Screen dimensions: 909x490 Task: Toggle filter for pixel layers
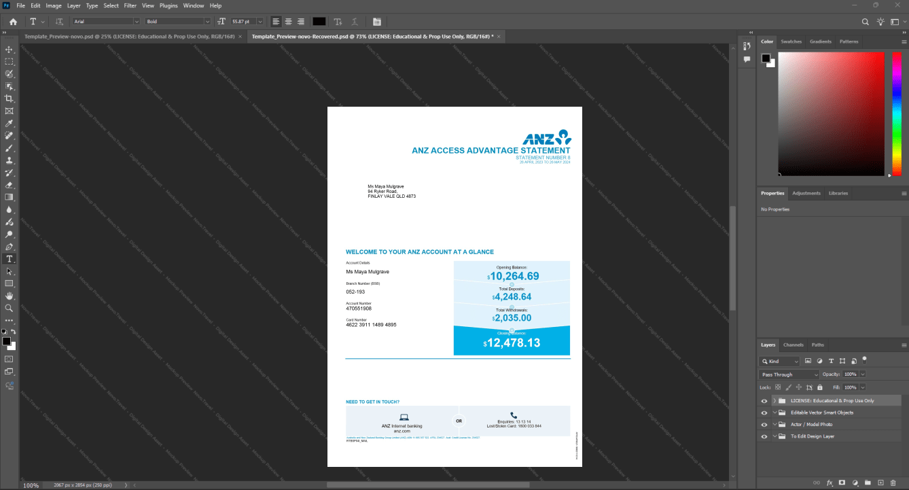(808, 361)
